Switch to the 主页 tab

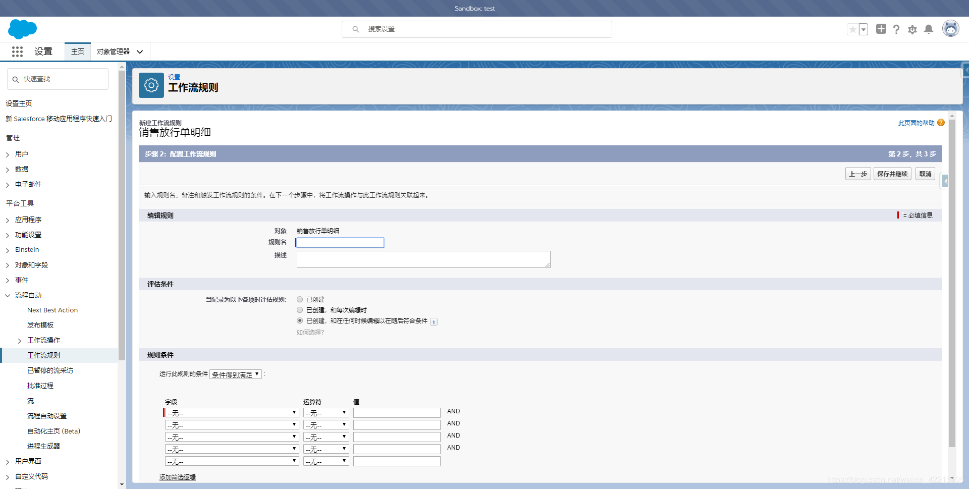click(x=78, y=51)
